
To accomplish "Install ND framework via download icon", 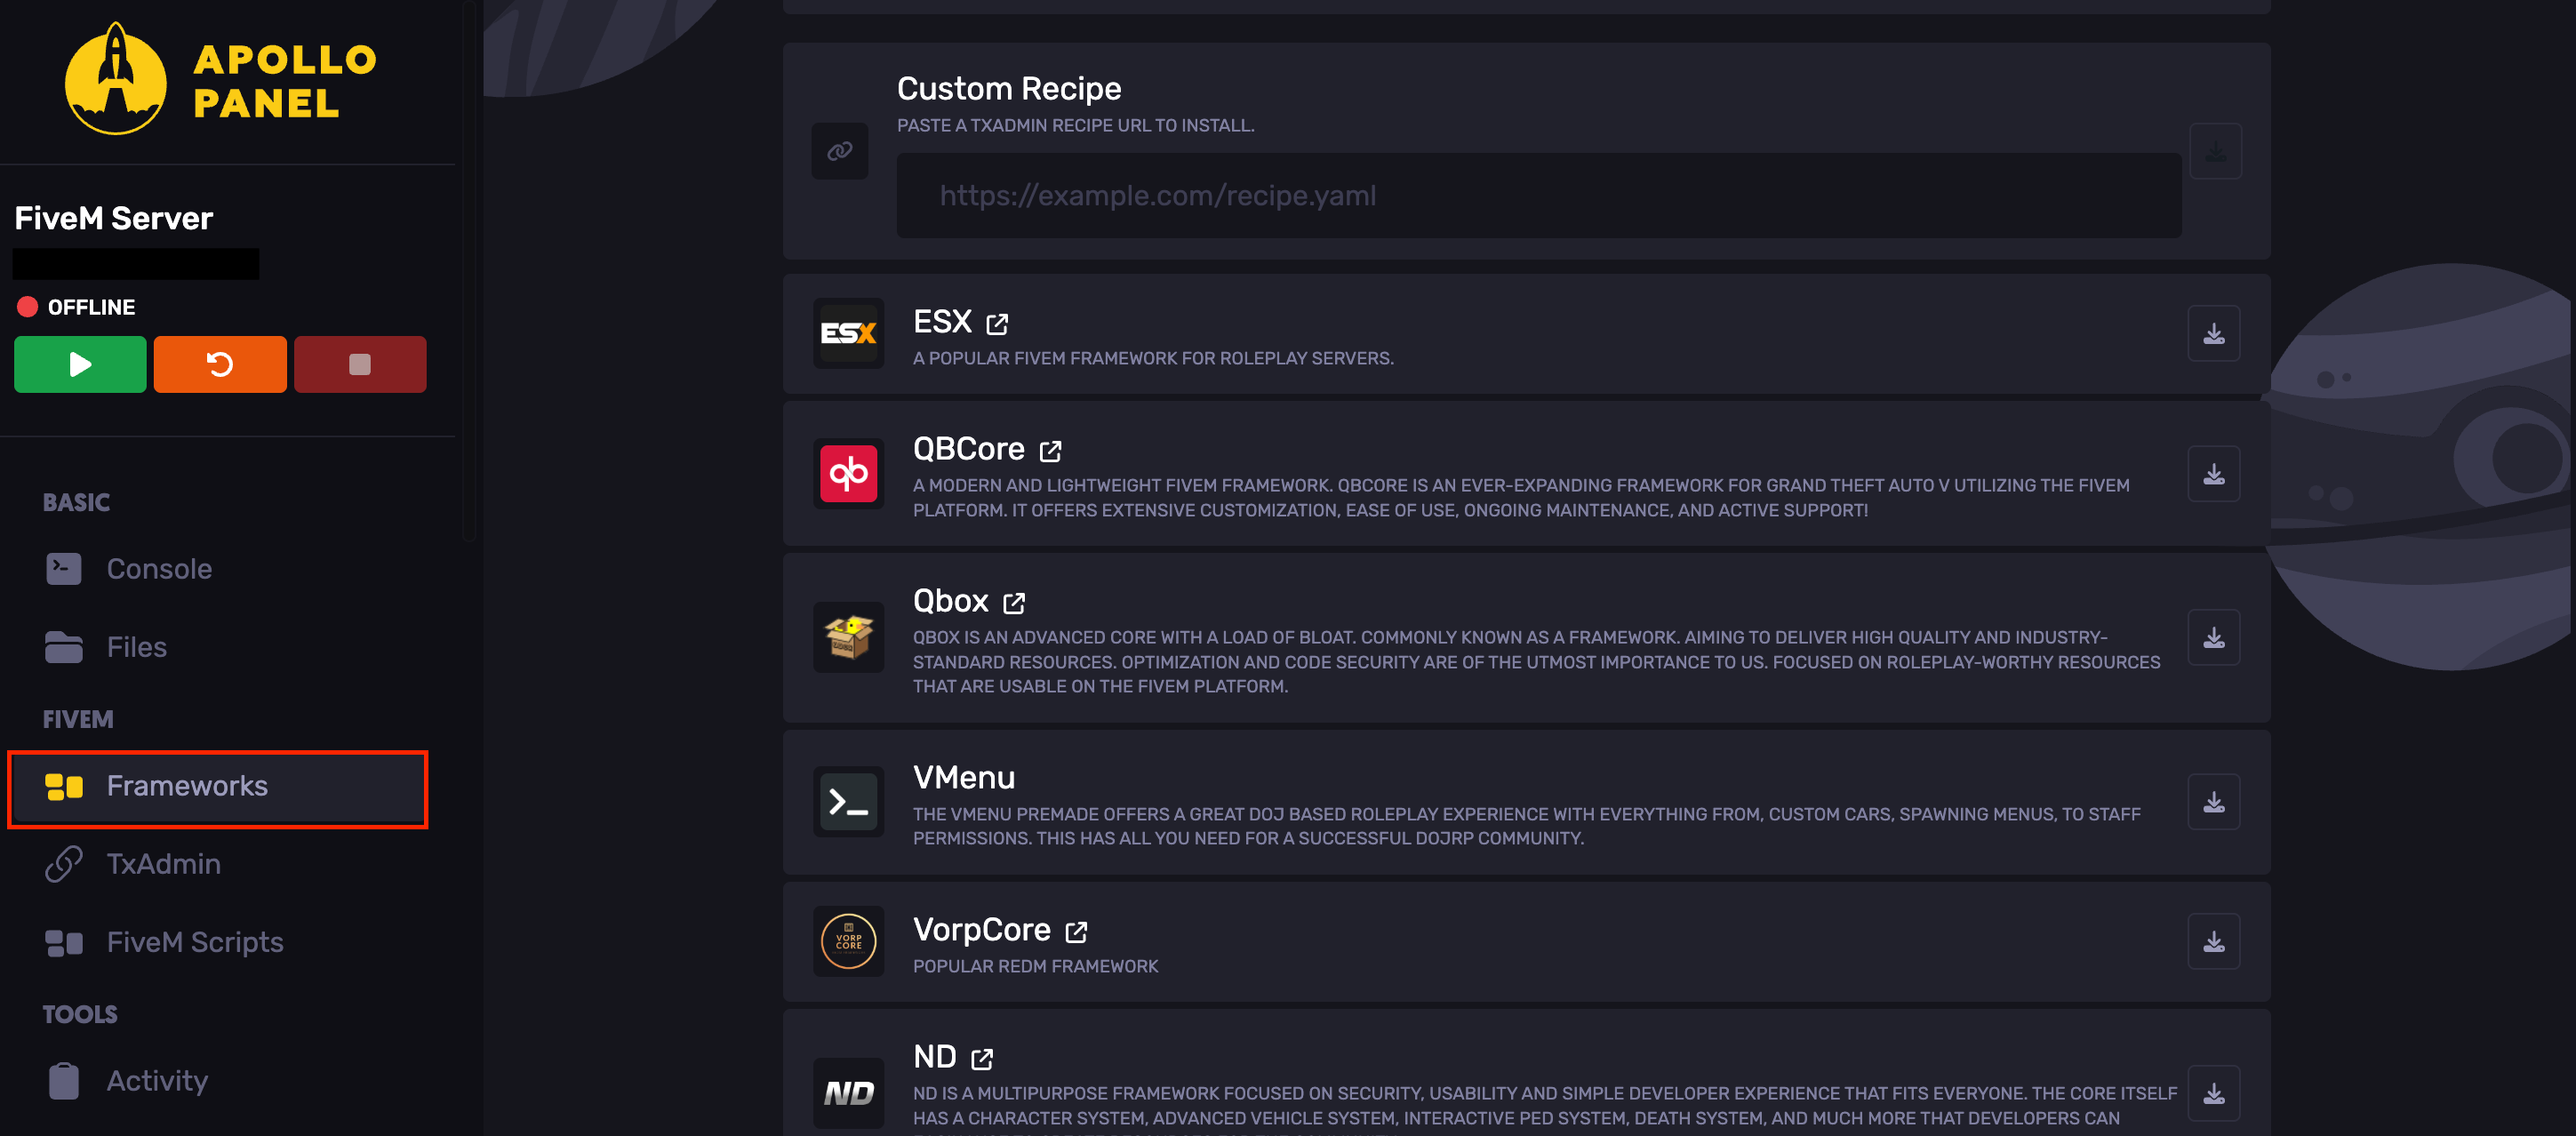I will [x=2213, y=1093].
